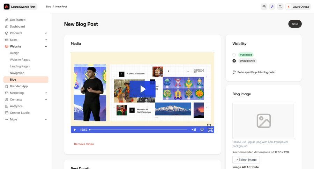Expand the Marketing menu chevron

pyautogui.click(x=46, y=93)
